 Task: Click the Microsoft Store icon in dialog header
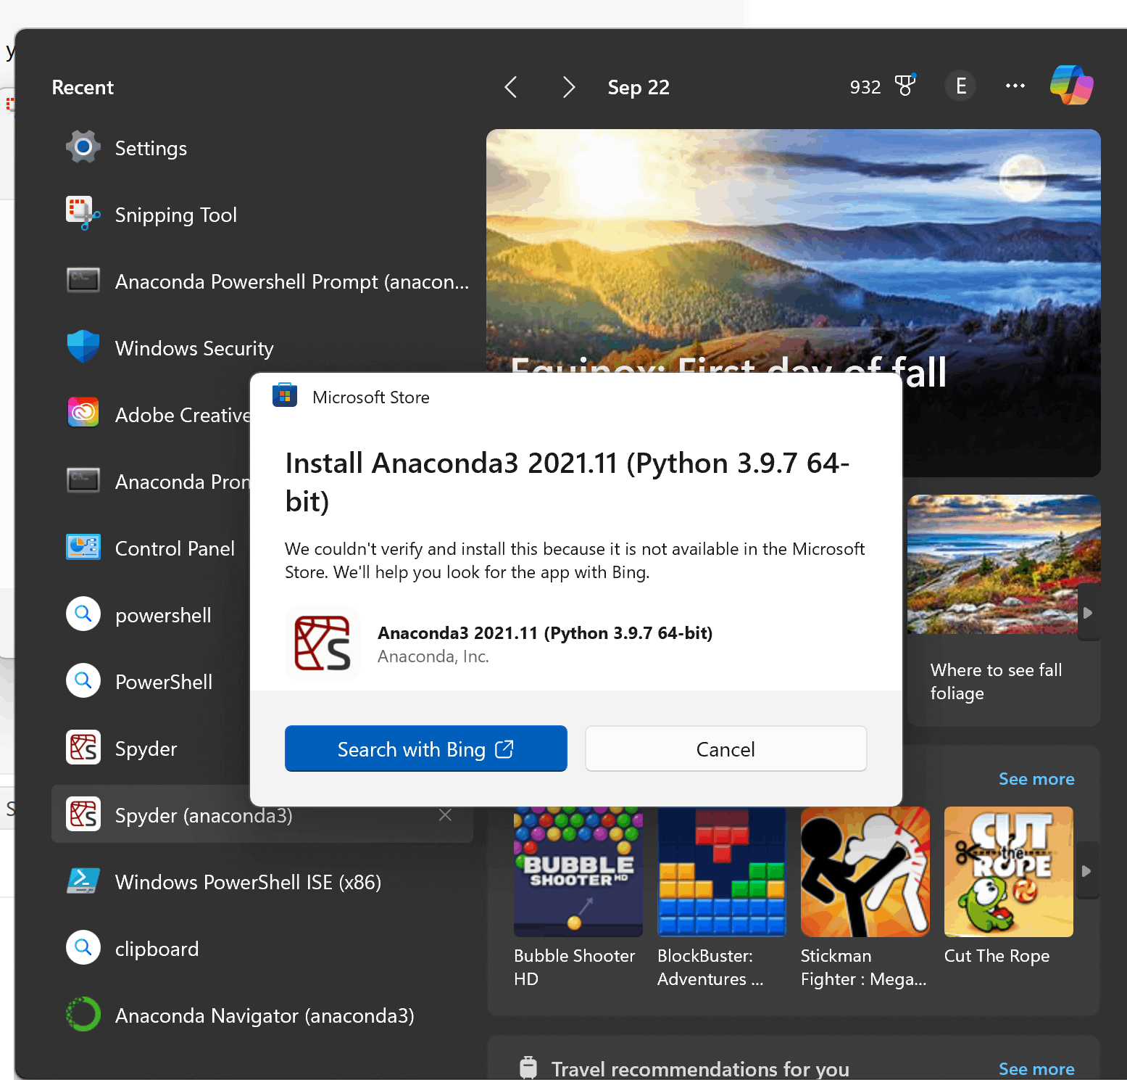point(285,395)
